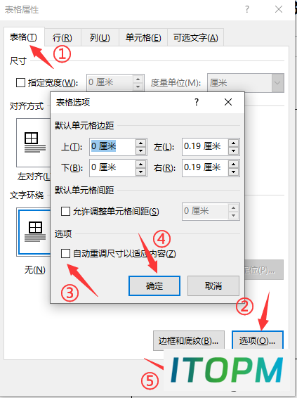Viewport: 297px width, 398px height.
Task: Open the 单元格(E) tab
Action: [143, 37]
